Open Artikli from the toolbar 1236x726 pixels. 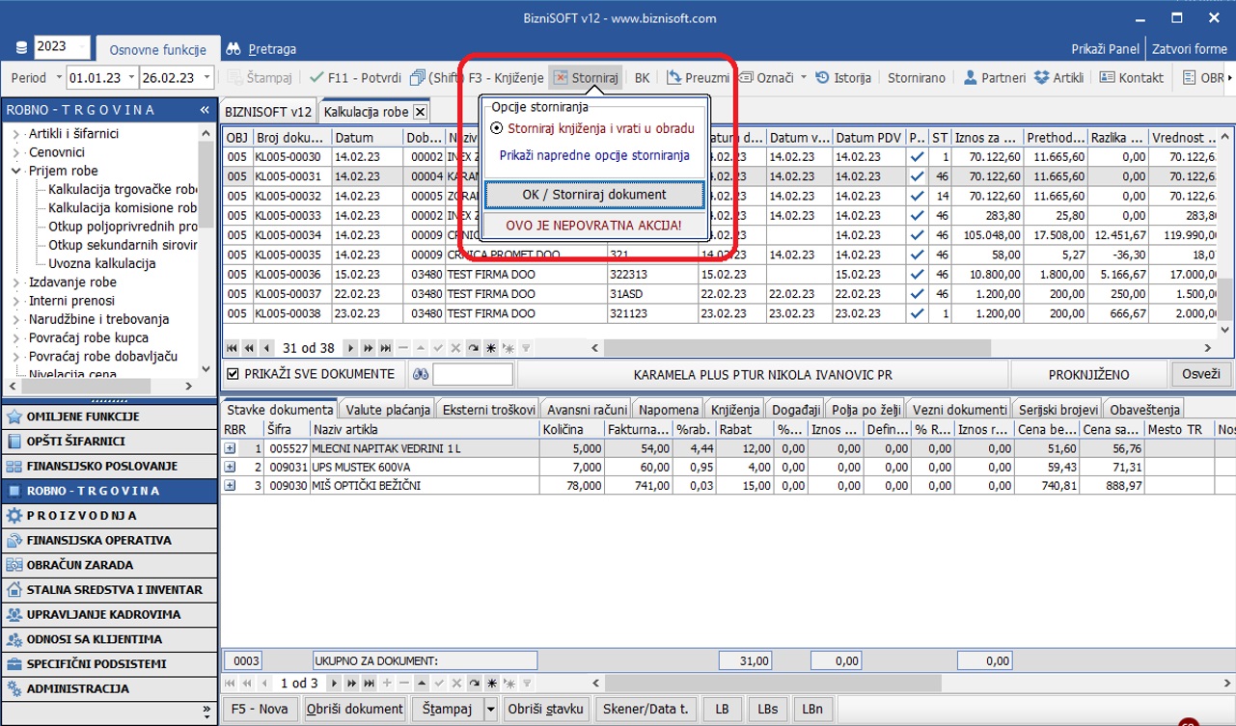pos(1058,78)
